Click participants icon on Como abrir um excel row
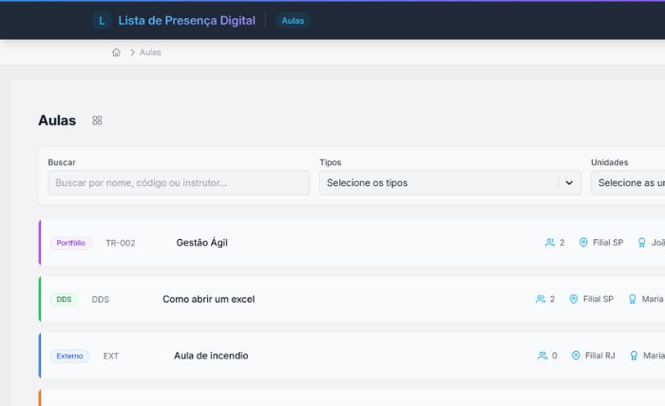Screen dimensions: 665x406 point(541,300)
